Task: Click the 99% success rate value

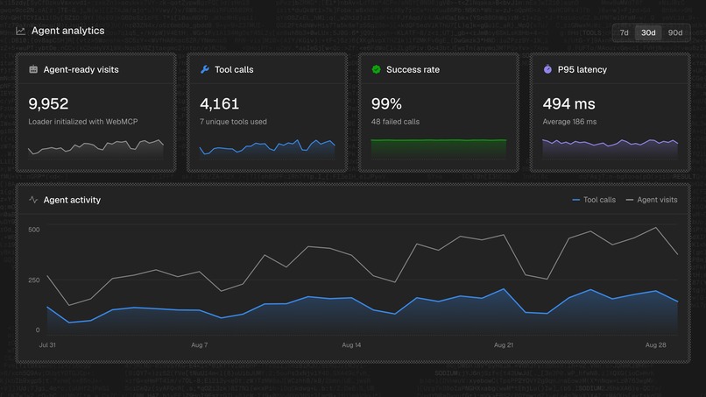Action: pyautogui.click(x=386, y=104)
